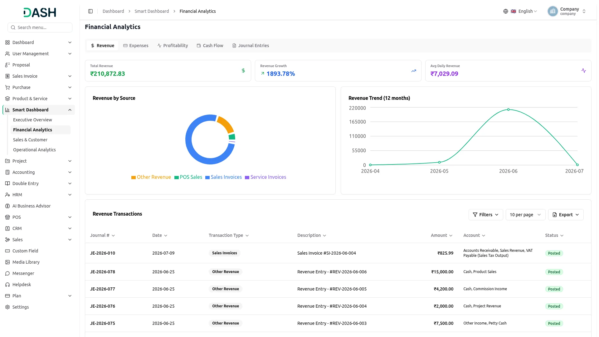This screenshot has height=337, width=599.
Task: Toggle Service Invoices legend swatch
Action: click(x=247, y=178)
